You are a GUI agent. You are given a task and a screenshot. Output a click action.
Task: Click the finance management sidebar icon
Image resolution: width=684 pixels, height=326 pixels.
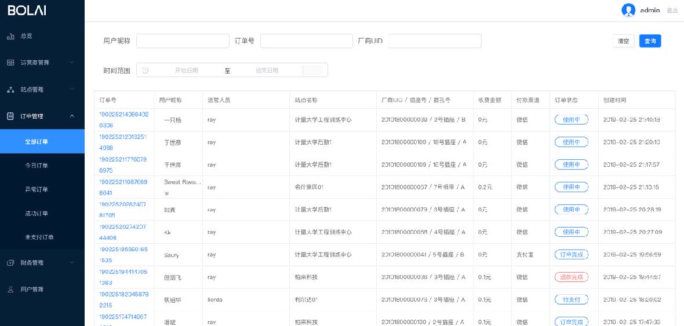11,263
